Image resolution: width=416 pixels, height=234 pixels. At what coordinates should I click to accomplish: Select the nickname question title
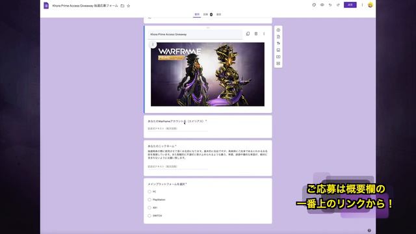coord(162,146)
